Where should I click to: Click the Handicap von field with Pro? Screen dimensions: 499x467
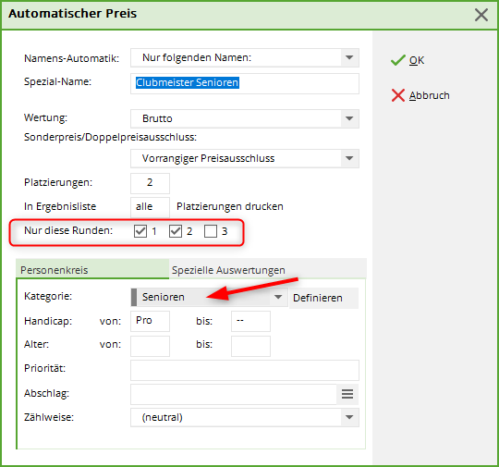pyautogui.click(x=150, y=321)
